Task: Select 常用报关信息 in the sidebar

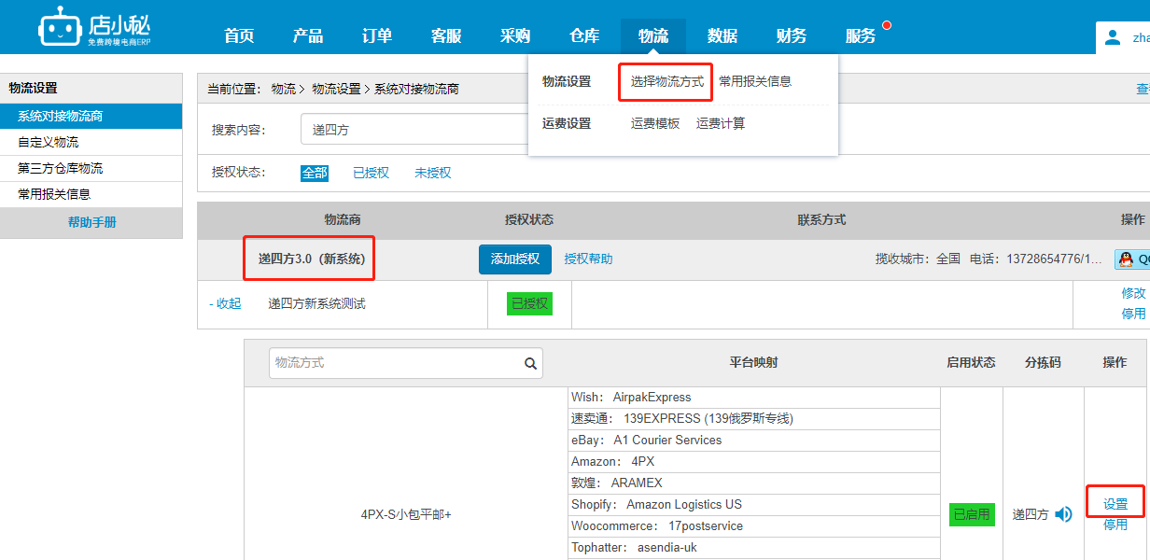Action: coord(91,194)
